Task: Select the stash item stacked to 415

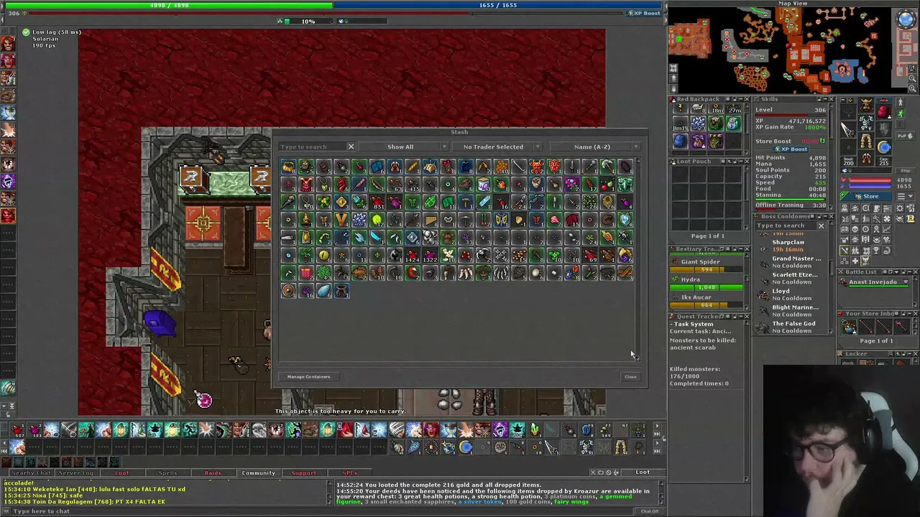Action: [x=413, y=185]
